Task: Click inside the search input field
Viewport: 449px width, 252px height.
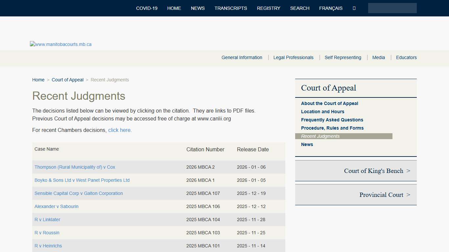Action: pos(392,8)
